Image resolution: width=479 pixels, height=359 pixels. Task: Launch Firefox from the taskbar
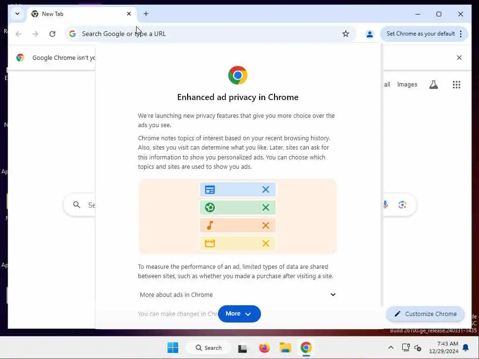pos(264,348)
